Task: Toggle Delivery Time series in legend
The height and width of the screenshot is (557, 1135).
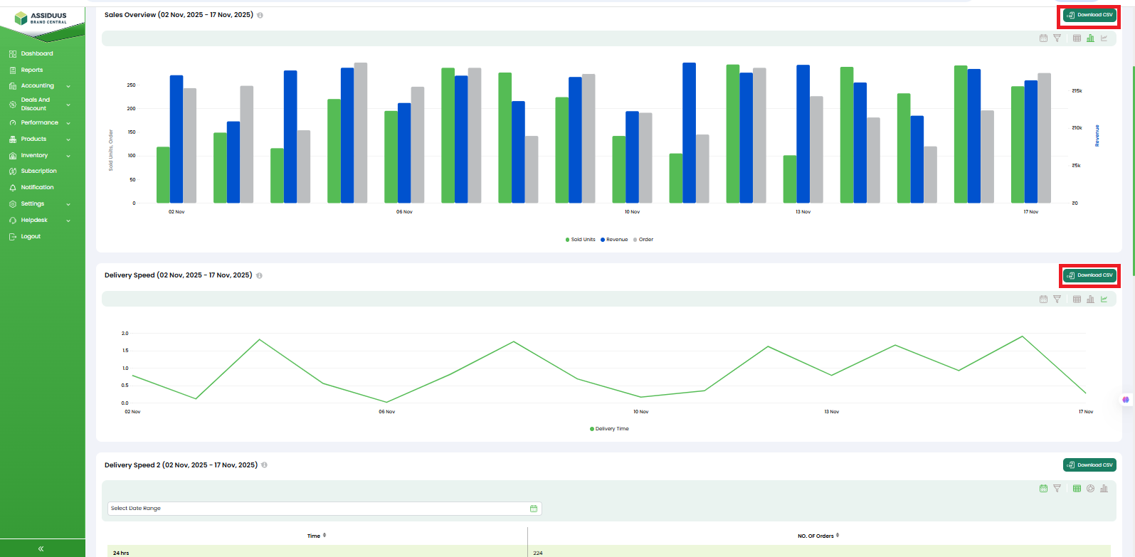Action: pos(610,429)
